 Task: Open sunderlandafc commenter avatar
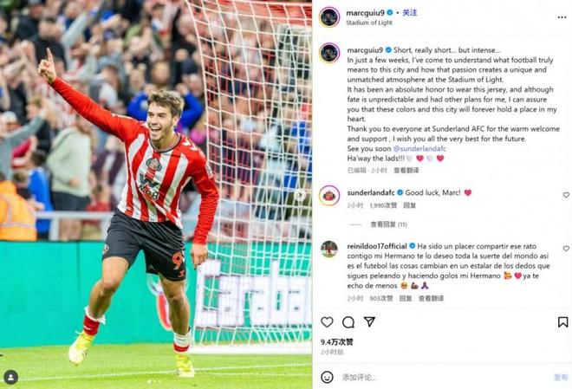click(329, 196)
